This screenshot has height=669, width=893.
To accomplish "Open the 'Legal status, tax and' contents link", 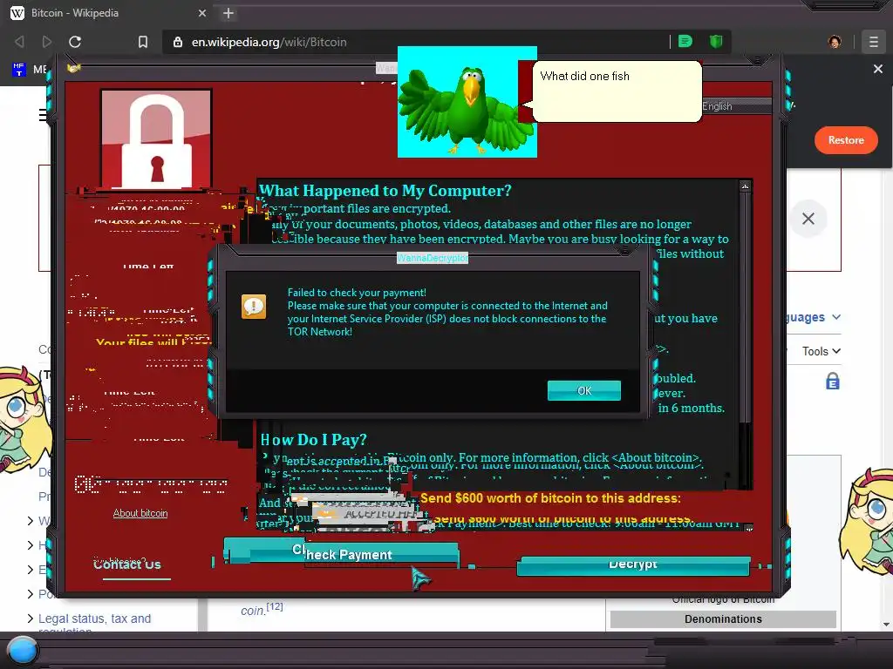I will coord(94,618).
